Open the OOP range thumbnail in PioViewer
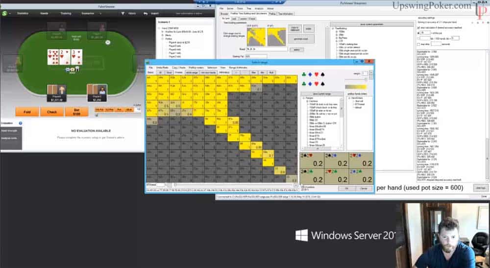 pyautogui.click(x=256, y=37)
